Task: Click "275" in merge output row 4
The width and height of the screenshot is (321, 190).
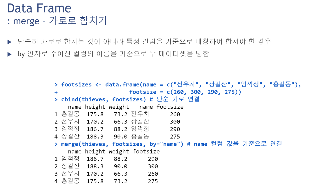Action: [153, 181]
